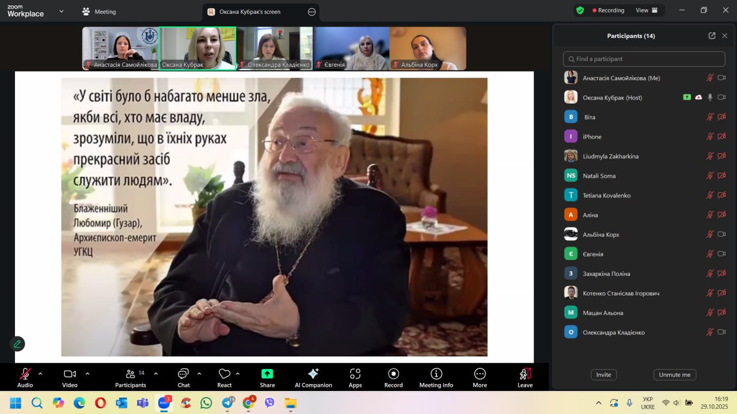Click the Find a participant search field
The width and height of the screenshot is (737, 414).
pyautogui.click(x=644, y=59)
